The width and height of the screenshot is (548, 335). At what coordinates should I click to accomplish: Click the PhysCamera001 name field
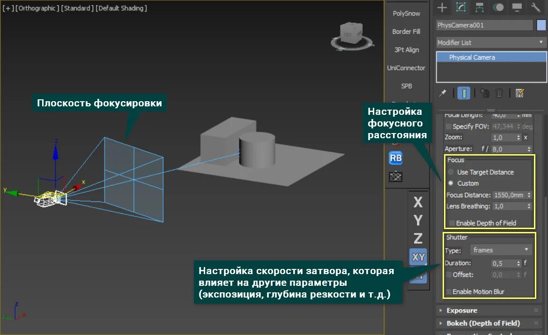tap(484, 25)
